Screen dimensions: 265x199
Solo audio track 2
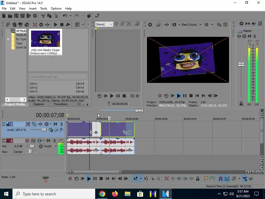pos(55,141)
